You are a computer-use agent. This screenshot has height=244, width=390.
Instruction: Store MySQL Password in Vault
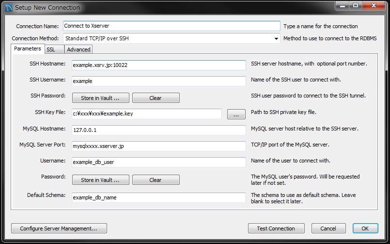100,180
